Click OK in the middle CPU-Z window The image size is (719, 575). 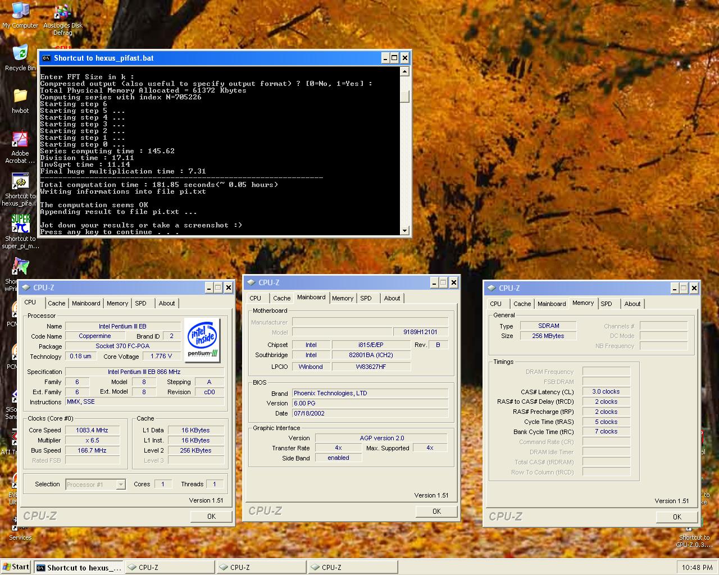pyautogui.click(x=436, y=511)
